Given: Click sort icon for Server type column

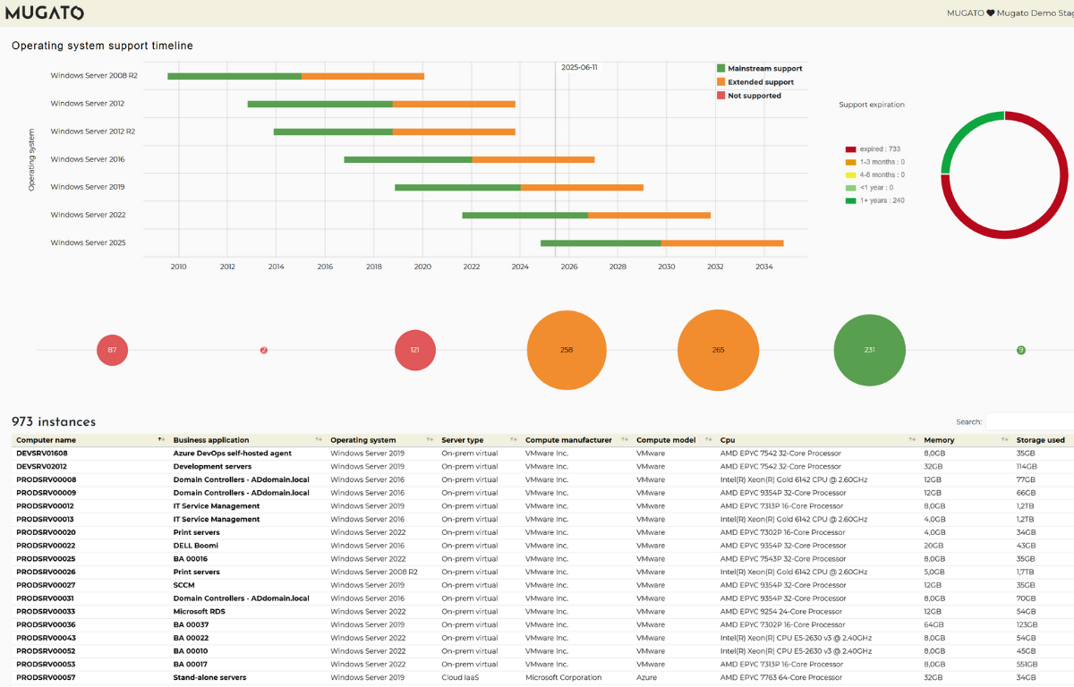Looking at the screenshot, I should (x=514, y=440).
